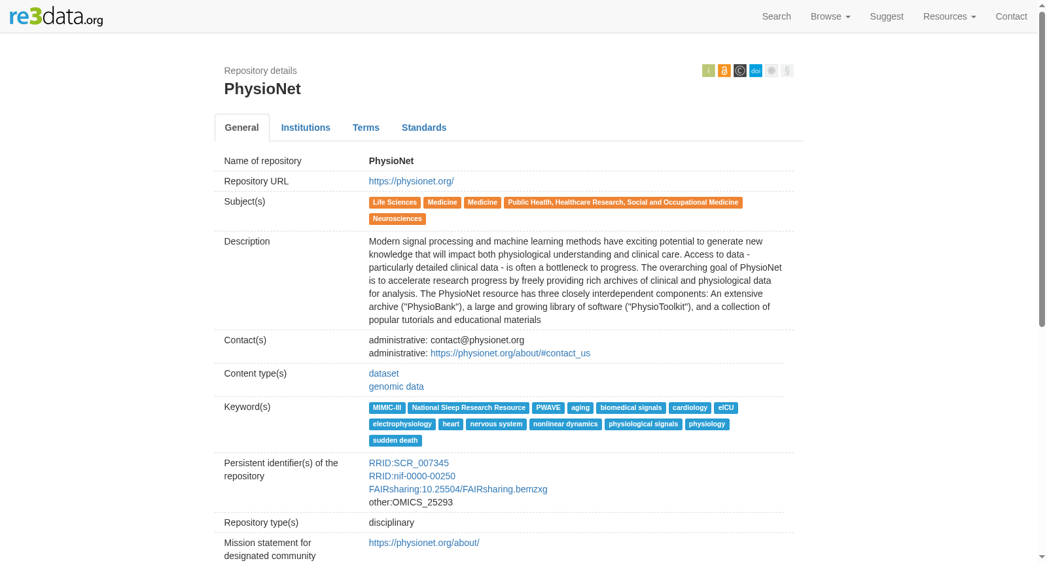Click the 'Content type(s)' row label
1047x563 pixels.
click(x=255, y=373)
